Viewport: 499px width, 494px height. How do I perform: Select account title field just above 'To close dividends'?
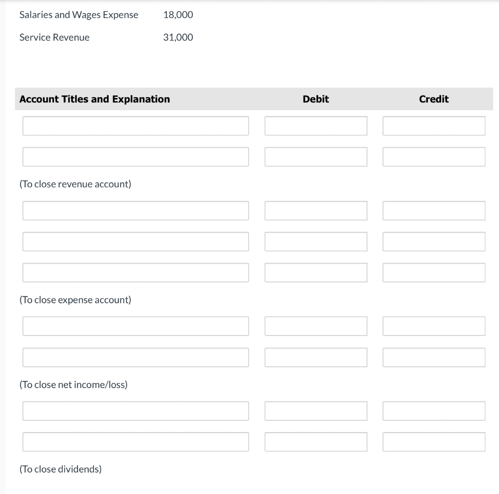tap(135, 442)
